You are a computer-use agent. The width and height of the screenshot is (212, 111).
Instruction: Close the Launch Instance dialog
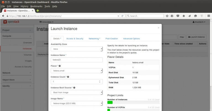[158, 28]
